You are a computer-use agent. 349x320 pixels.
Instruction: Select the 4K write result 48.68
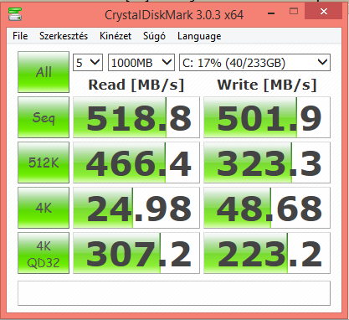pyautogui.click(x=267, y=208)
